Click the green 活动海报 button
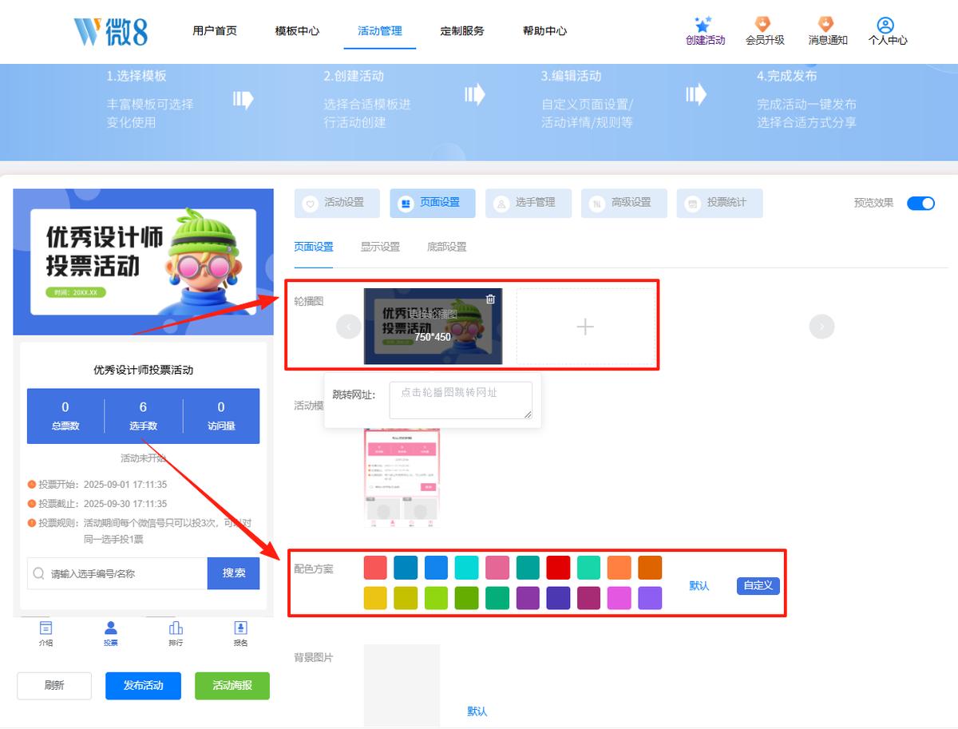Viewport: 958px width, 729px height. [x=232, y=685]
